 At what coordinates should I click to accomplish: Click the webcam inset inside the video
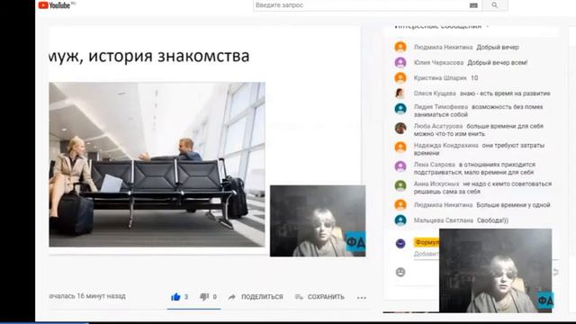(318, 220)
